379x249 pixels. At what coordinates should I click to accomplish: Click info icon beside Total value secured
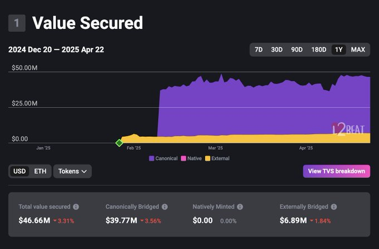point(76,207)
